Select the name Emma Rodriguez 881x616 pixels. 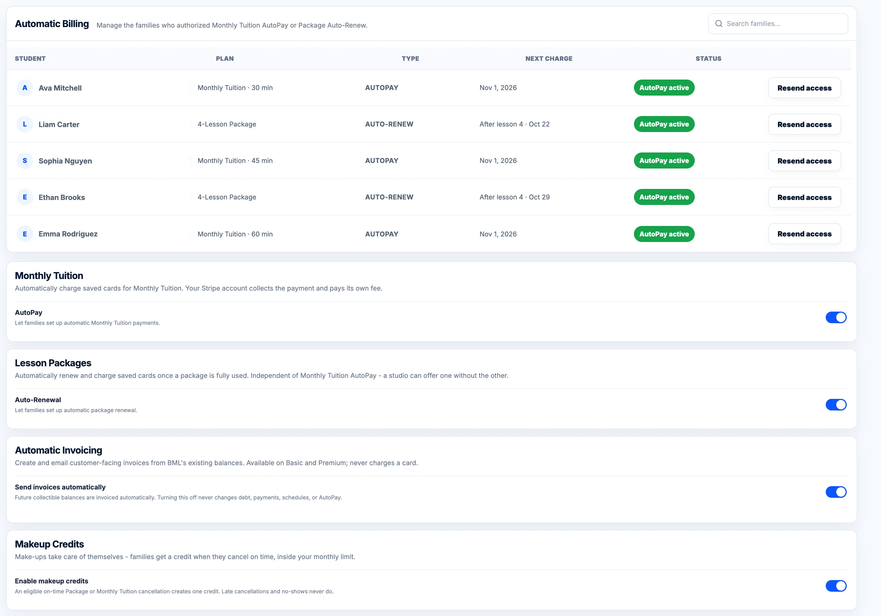tap(68, 234)
